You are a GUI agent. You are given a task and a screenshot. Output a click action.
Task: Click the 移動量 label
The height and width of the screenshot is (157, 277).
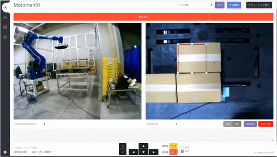pyautogui.click(x=165, y=146)
